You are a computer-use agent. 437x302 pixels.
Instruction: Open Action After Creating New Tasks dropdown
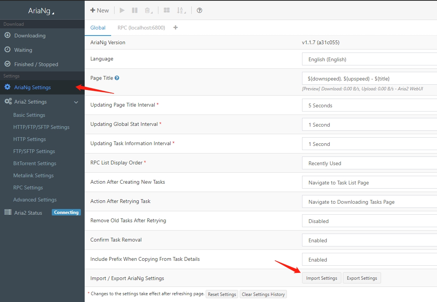tap(370, 183)
